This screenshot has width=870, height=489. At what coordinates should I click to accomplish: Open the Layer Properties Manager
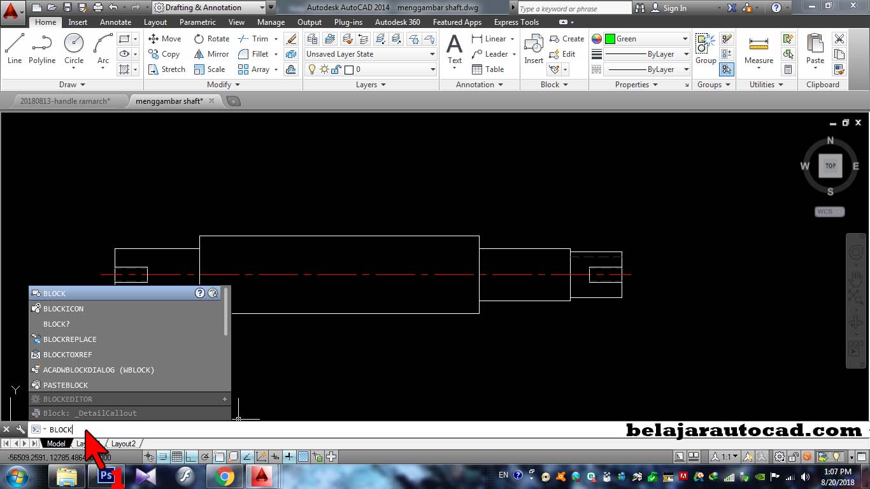tap(311, 38)
